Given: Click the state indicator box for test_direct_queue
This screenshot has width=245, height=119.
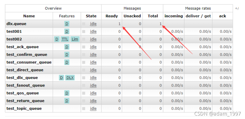Looking at the screenshot, I should coord(84,70).
